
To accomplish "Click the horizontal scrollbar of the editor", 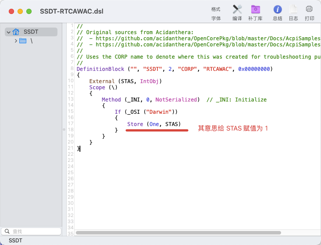I will tap(178, 233).
